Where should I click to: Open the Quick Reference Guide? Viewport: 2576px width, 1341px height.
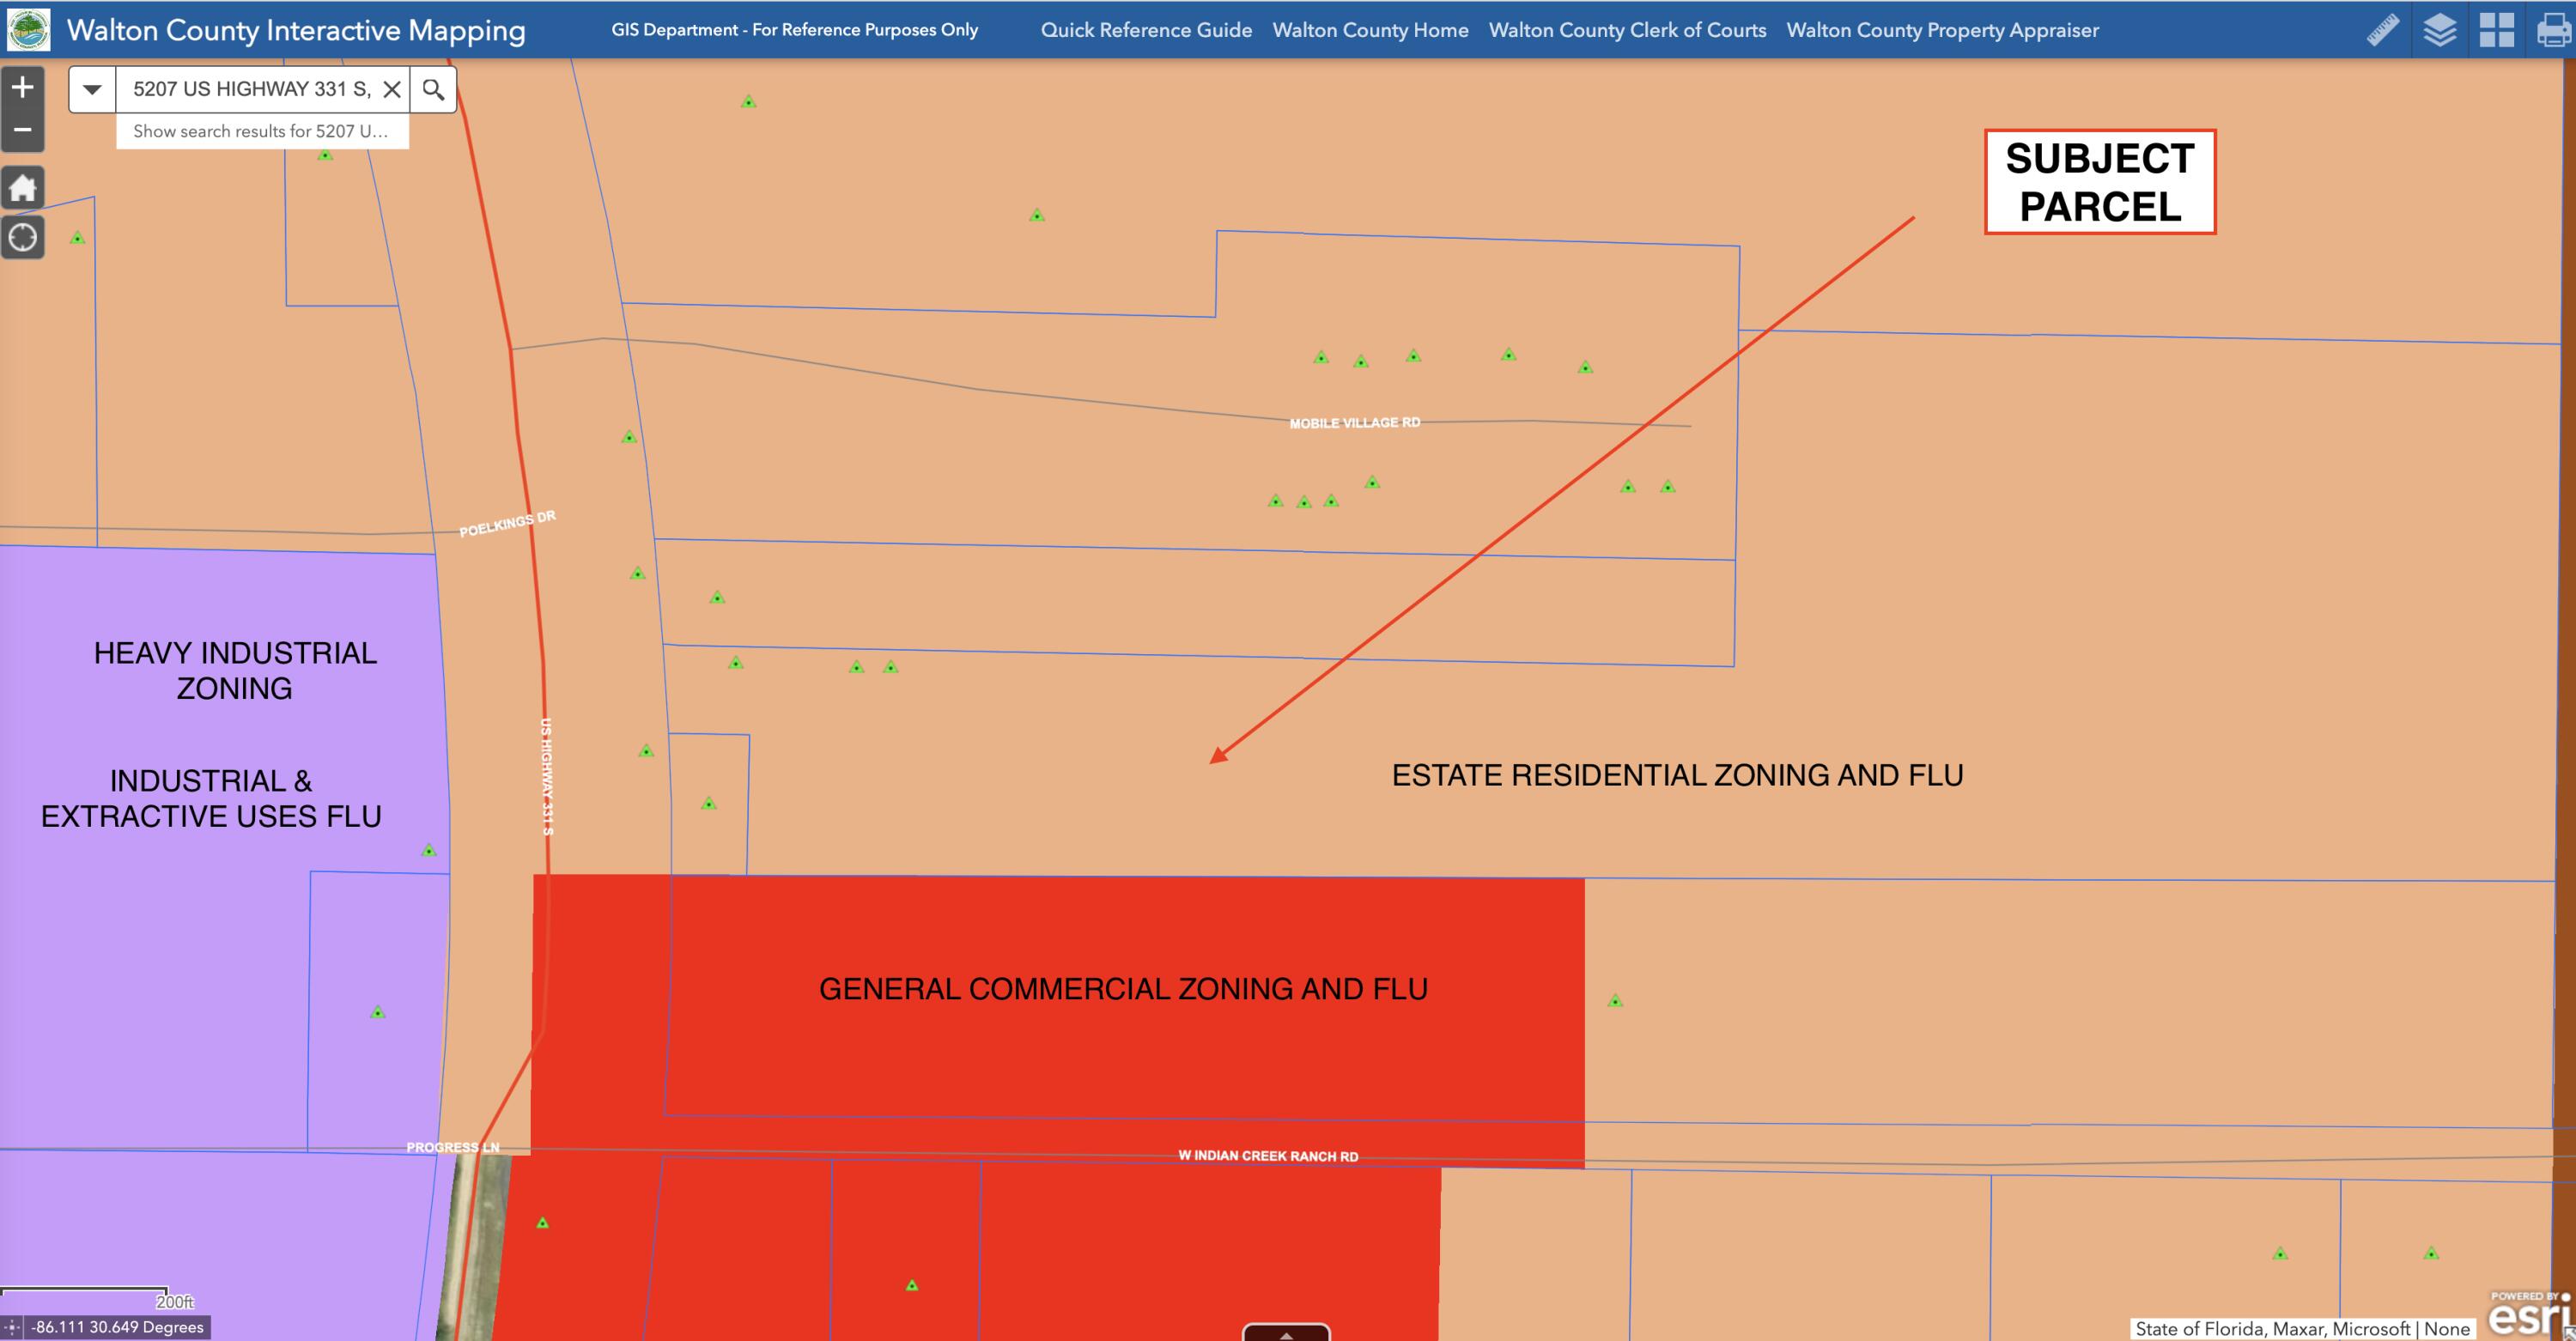coord(1146,30)
